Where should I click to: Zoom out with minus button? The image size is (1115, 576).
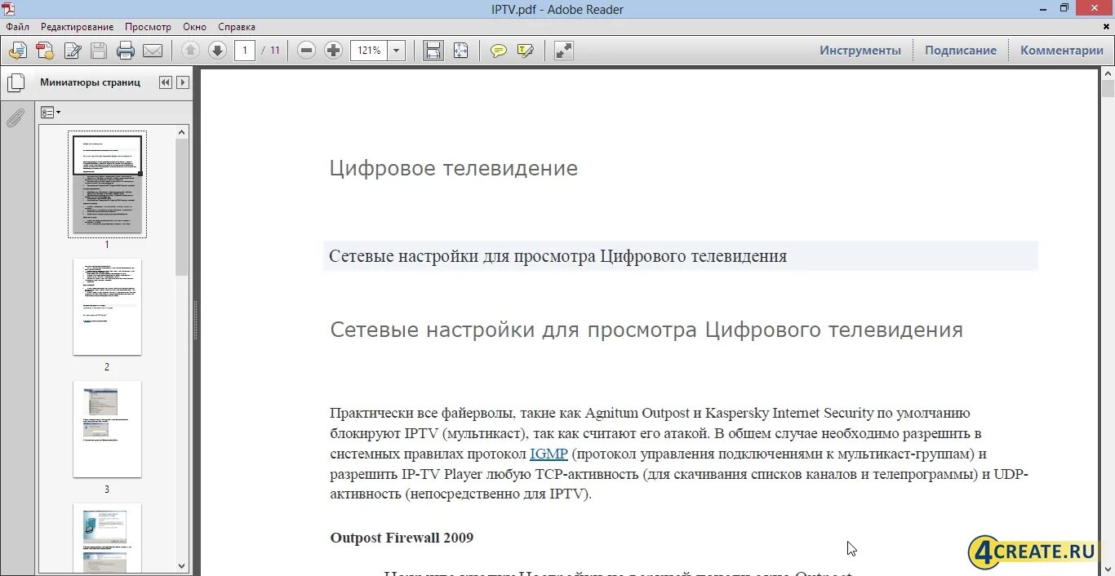(307, 51)
